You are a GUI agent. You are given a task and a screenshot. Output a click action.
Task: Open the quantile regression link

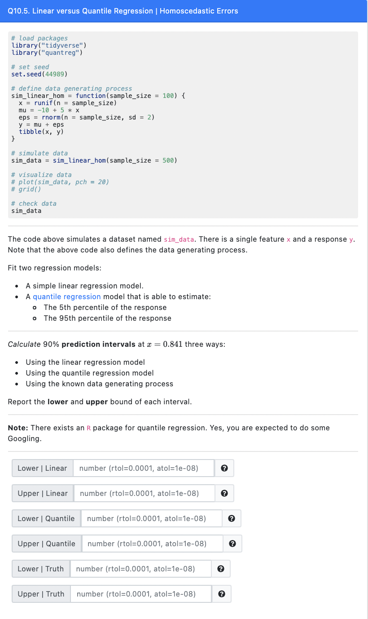point(67,296)
